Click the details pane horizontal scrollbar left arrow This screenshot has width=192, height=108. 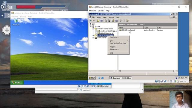click(x=119, y=71)
